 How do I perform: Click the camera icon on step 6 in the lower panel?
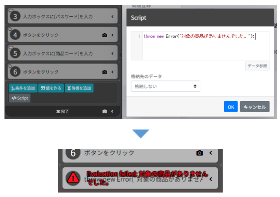pos(199,153)
